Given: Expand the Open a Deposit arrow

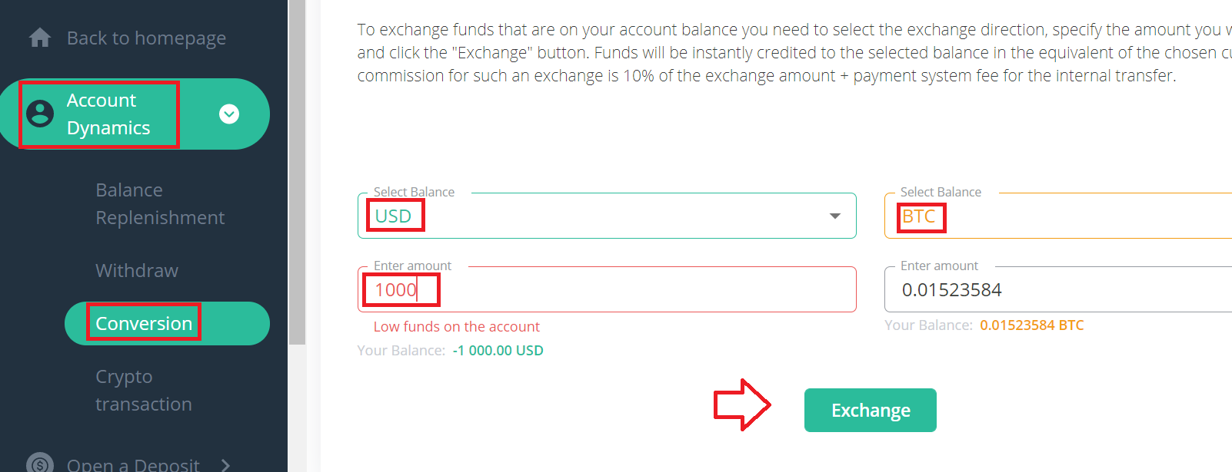Looking at the screenshot, I should (225, 465).
